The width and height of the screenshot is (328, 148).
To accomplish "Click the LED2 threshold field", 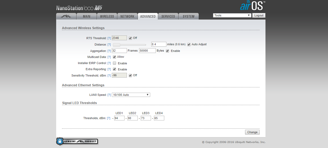I will [x=132, y=118].
